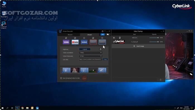
Task: Uncheck the Twitch platform checkbox
Action: 66,38
